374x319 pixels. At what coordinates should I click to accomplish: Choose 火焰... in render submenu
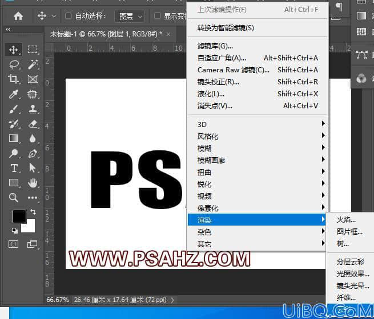[x=350, y=219]
